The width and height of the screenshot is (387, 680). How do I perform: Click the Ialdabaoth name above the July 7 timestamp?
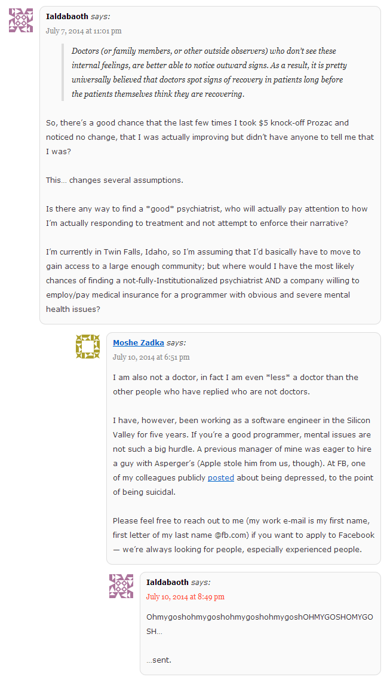67,17
